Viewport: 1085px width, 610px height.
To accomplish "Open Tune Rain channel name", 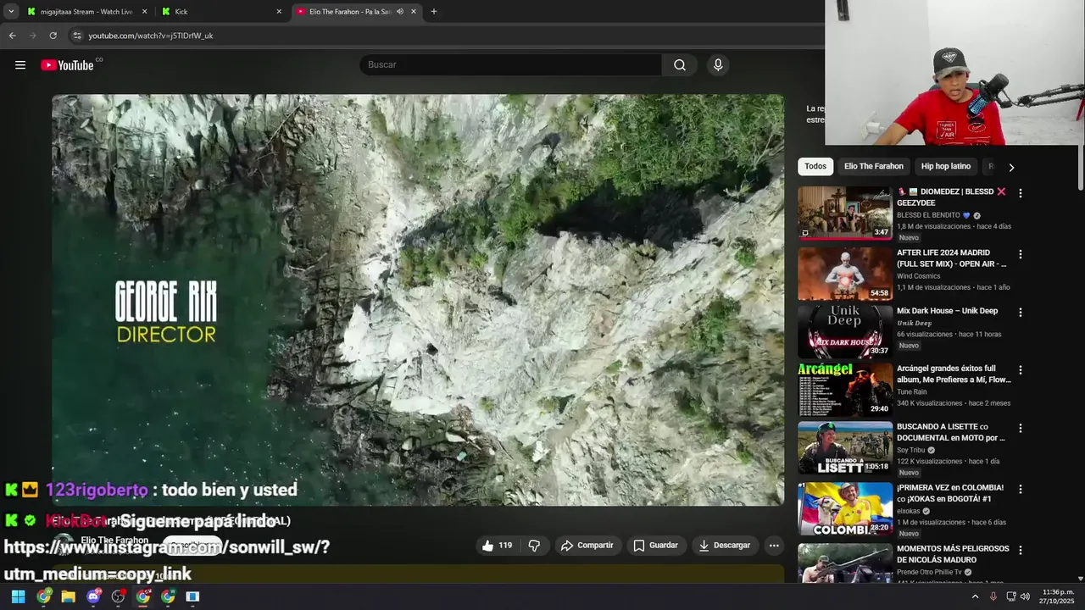I will coord(914,392).
